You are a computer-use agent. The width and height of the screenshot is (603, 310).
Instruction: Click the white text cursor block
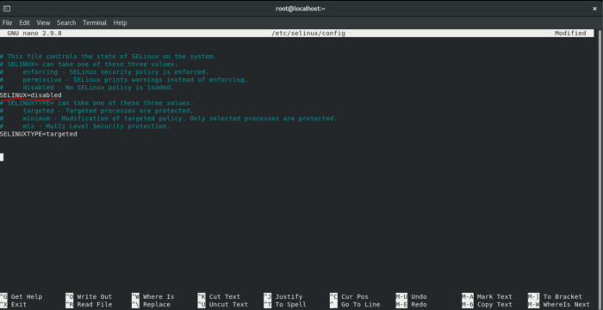(2, 157)
